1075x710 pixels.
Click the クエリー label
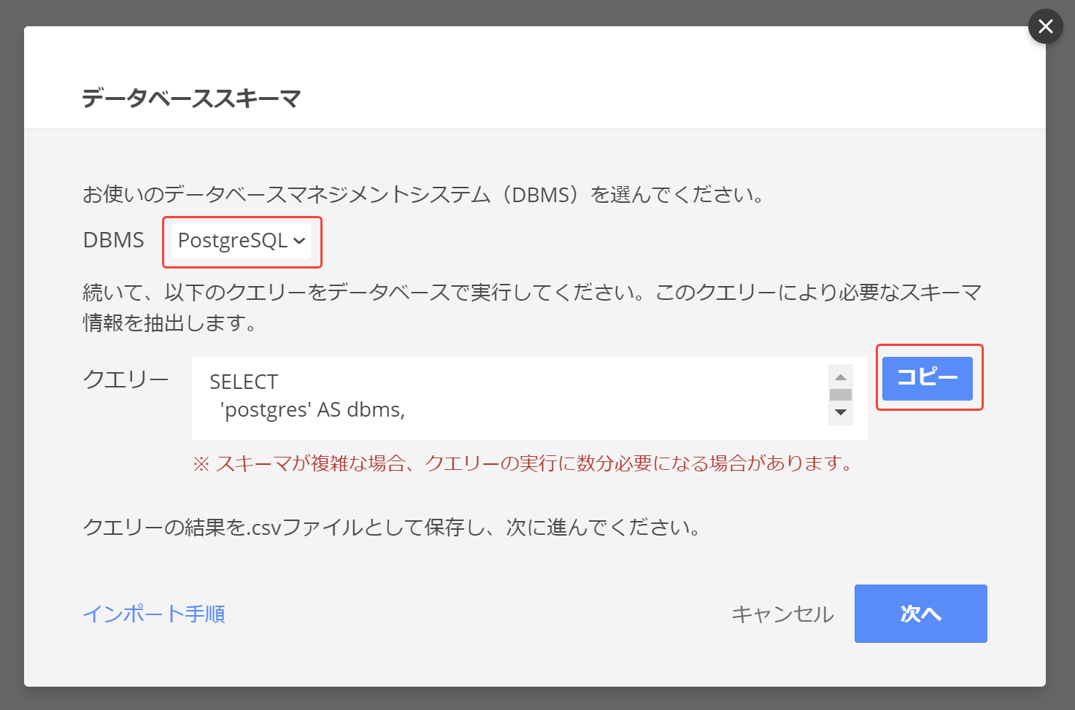click(126, 379)
